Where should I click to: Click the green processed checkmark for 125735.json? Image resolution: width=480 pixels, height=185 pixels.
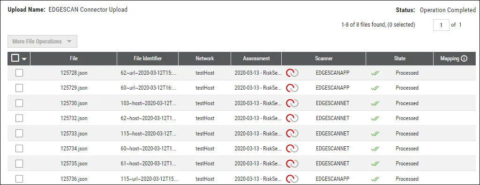(375, 164)
